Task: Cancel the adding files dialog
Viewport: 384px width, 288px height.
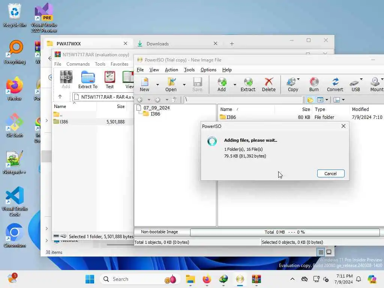Action: 331,173
